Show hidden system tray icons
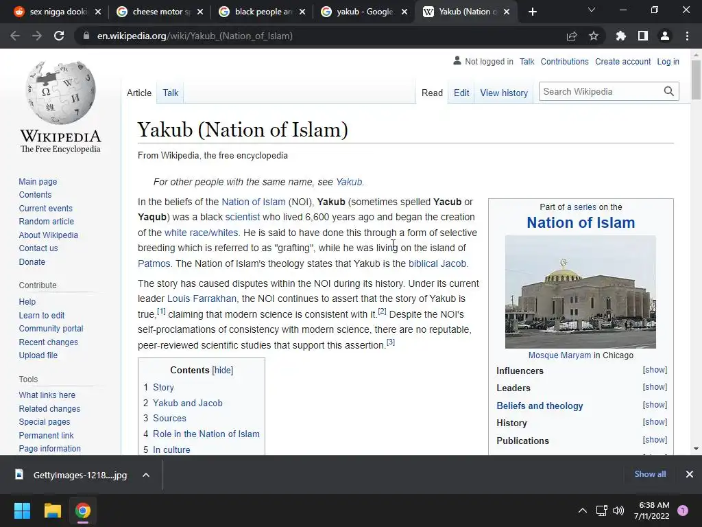The height and width of the screenshot is (527, 702). 583,511
